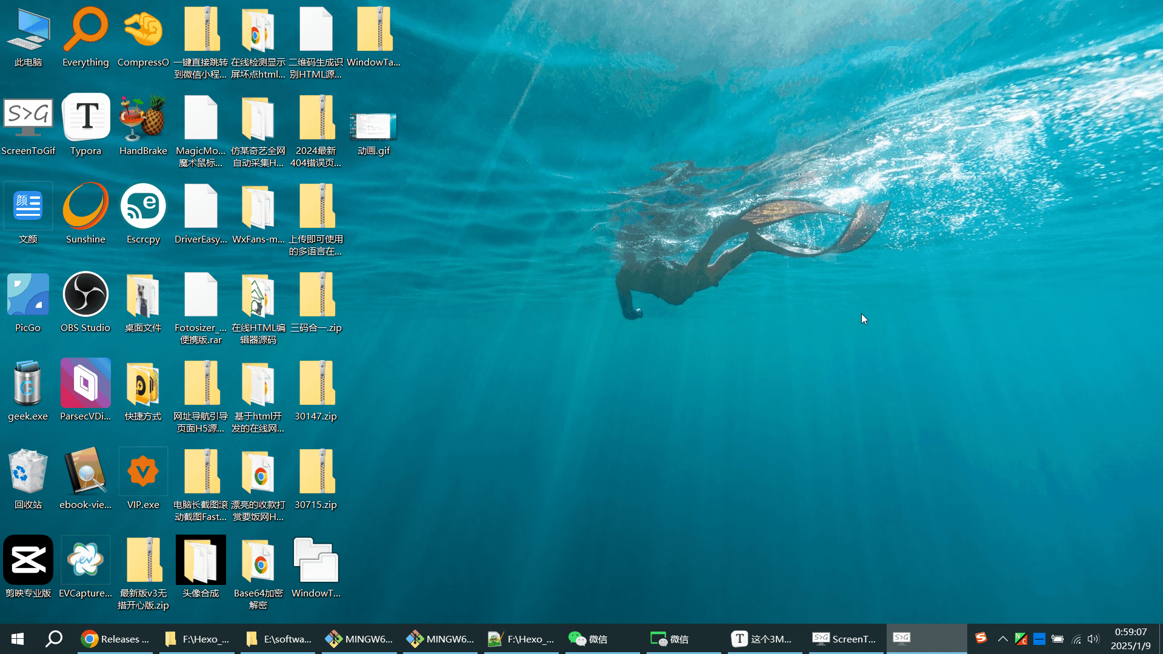
Task: Open volume speaker tray icon
Action: [x=1094, y=639]
